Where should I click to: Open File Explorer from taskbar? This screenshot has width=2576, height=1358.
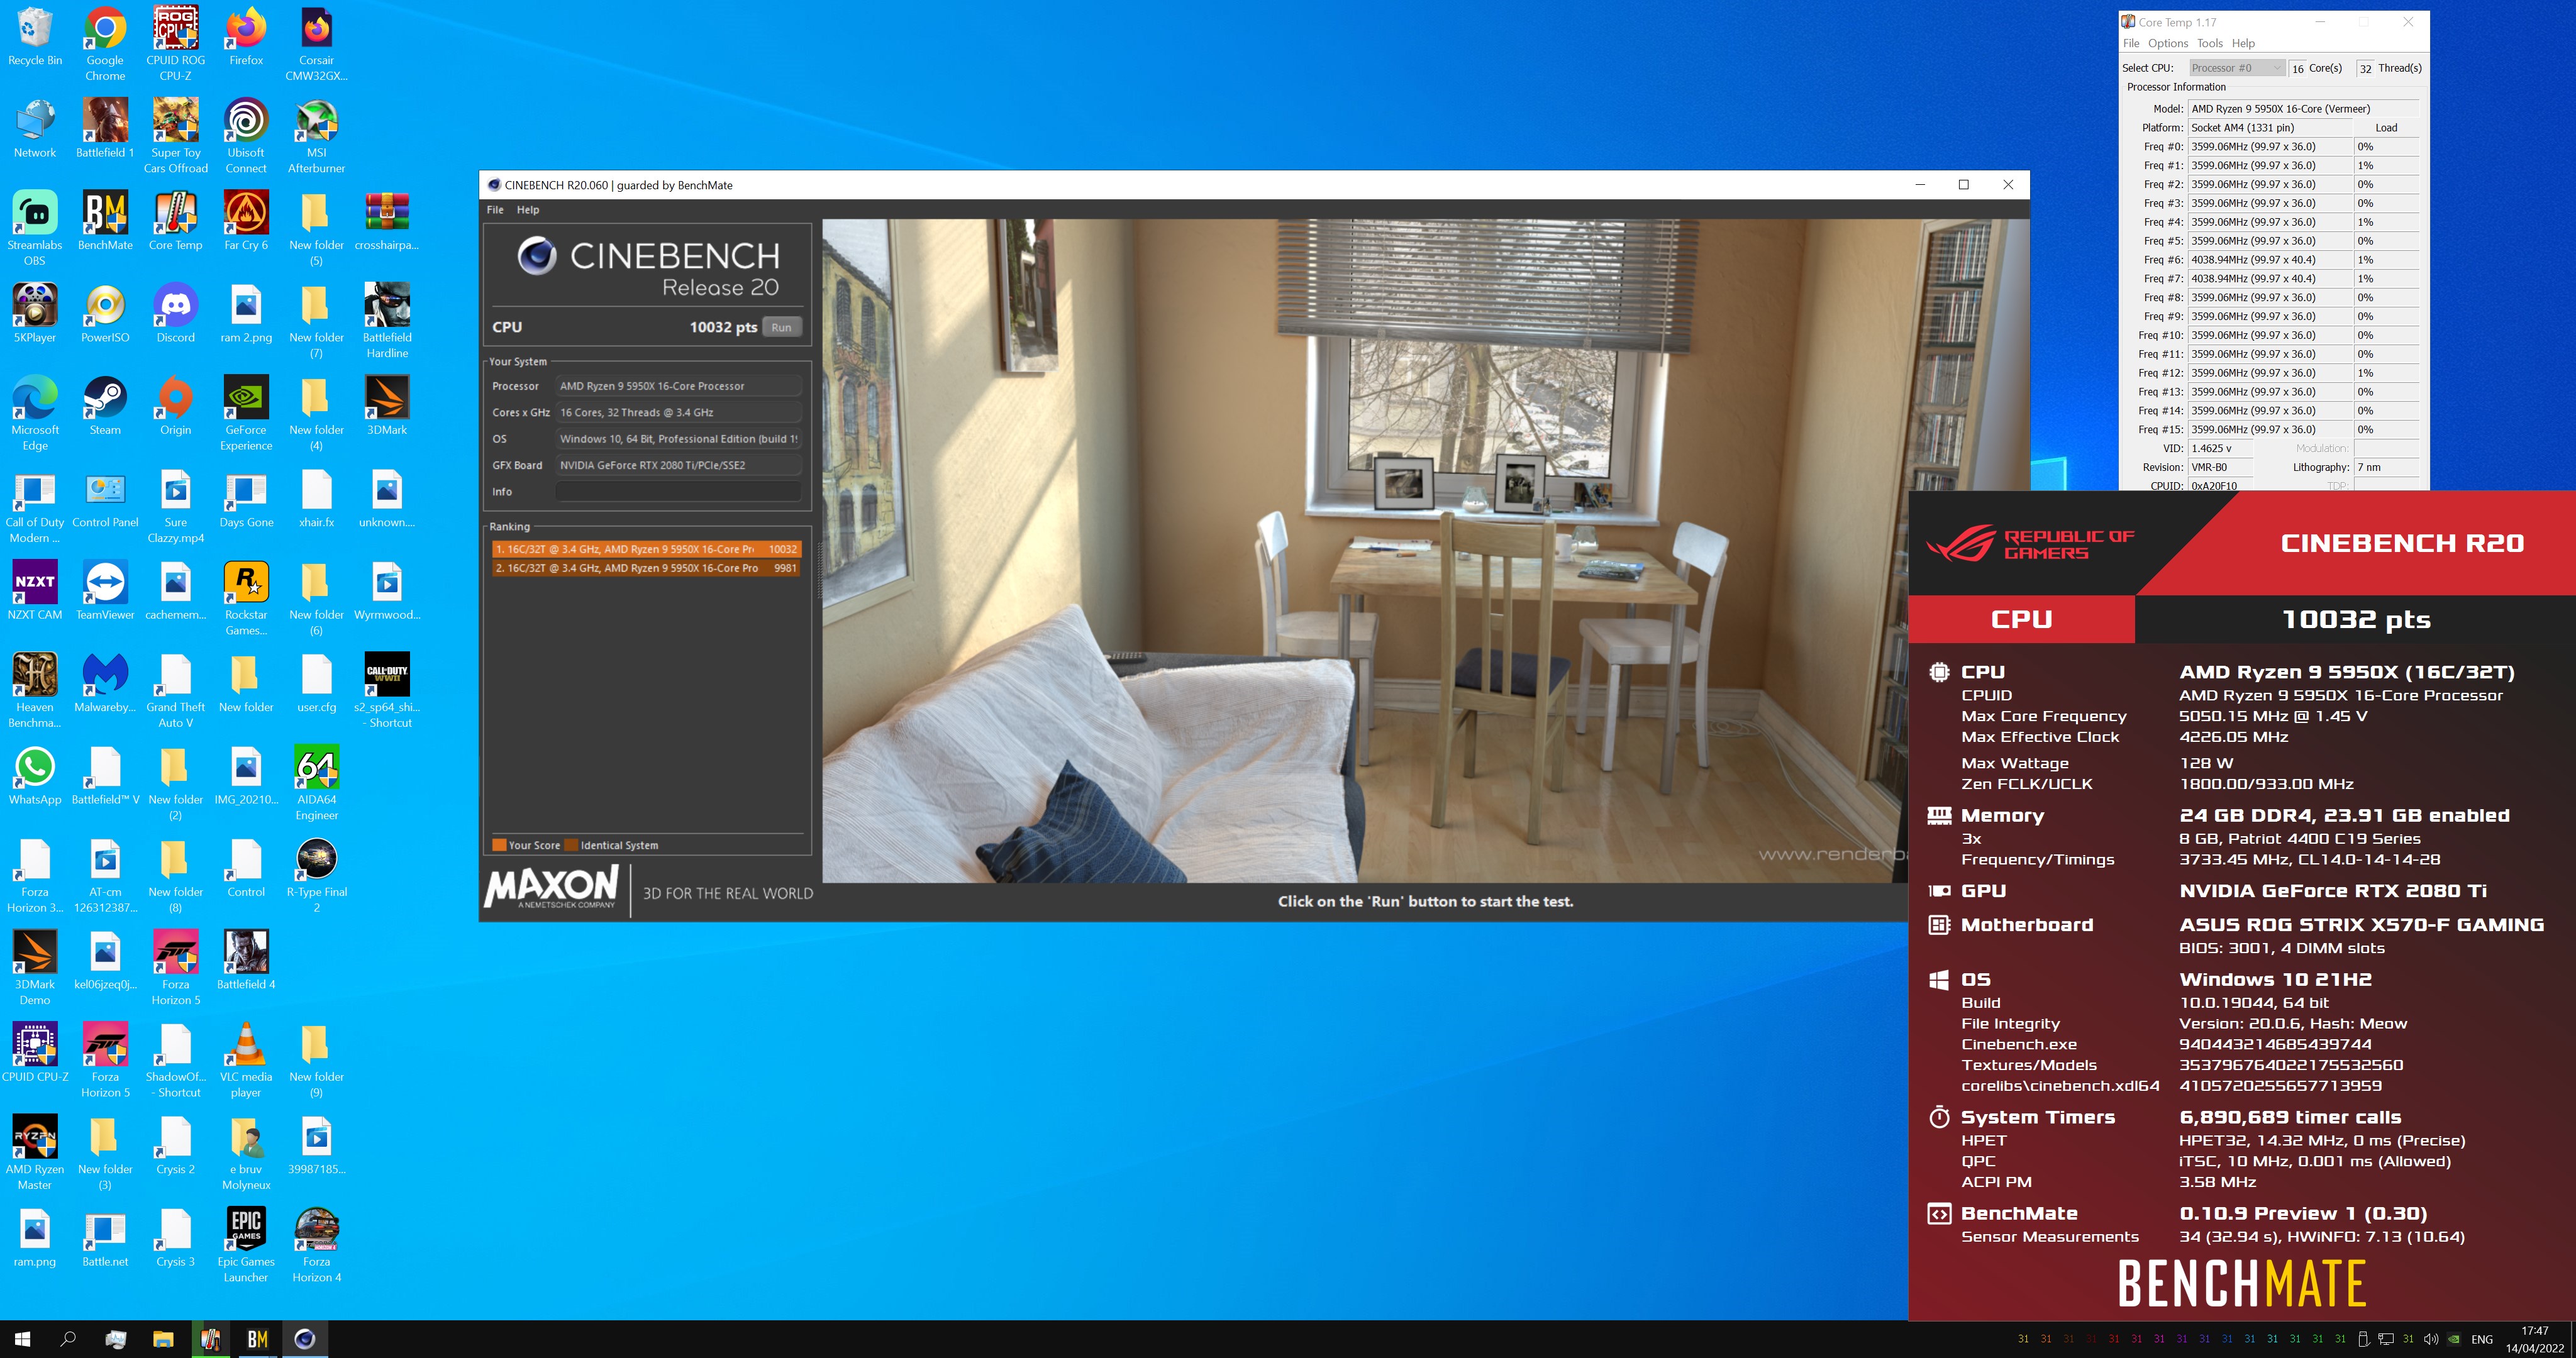163,1339
